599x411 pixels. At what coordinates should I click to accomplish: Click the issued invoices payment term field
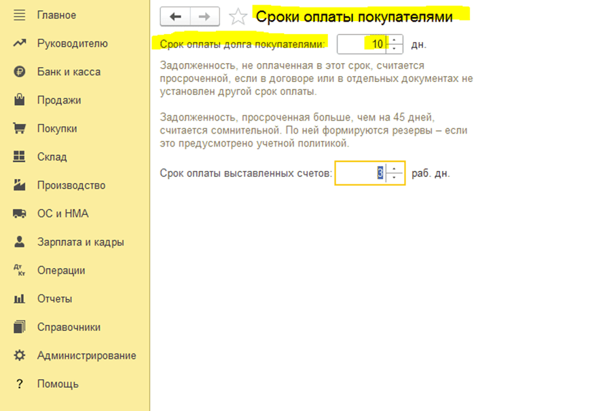[x=360, y=173]
